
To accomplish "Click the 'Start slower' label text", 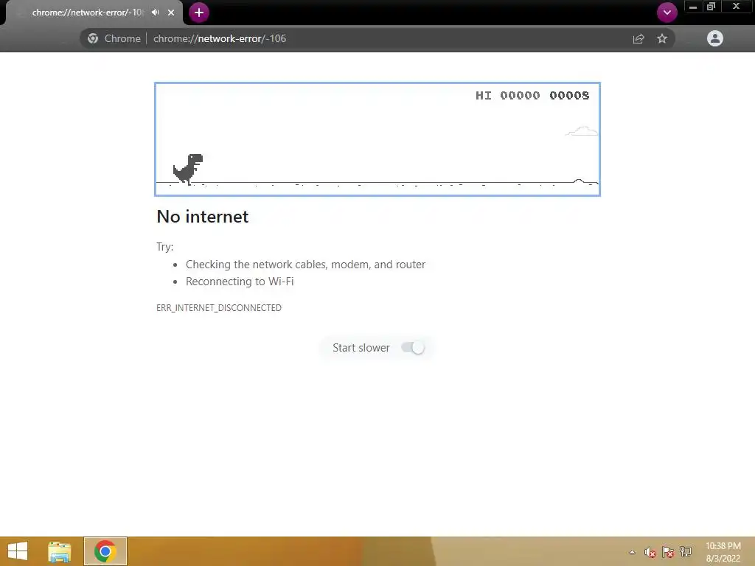I will (361, 348).
